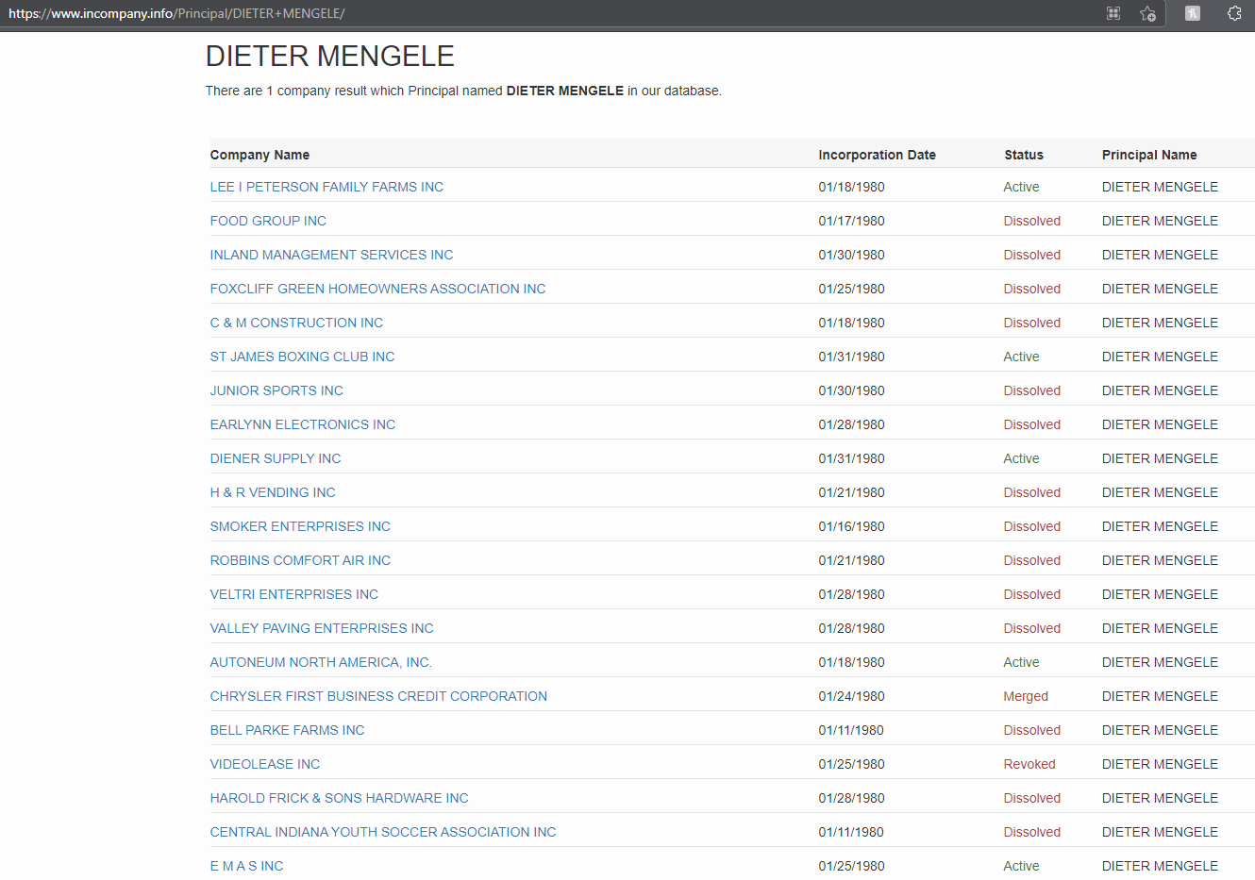Go to DIENER SUPPLY INC link
The height and width of the screenshot is (880, 1255).
click(x=276, y=458)
